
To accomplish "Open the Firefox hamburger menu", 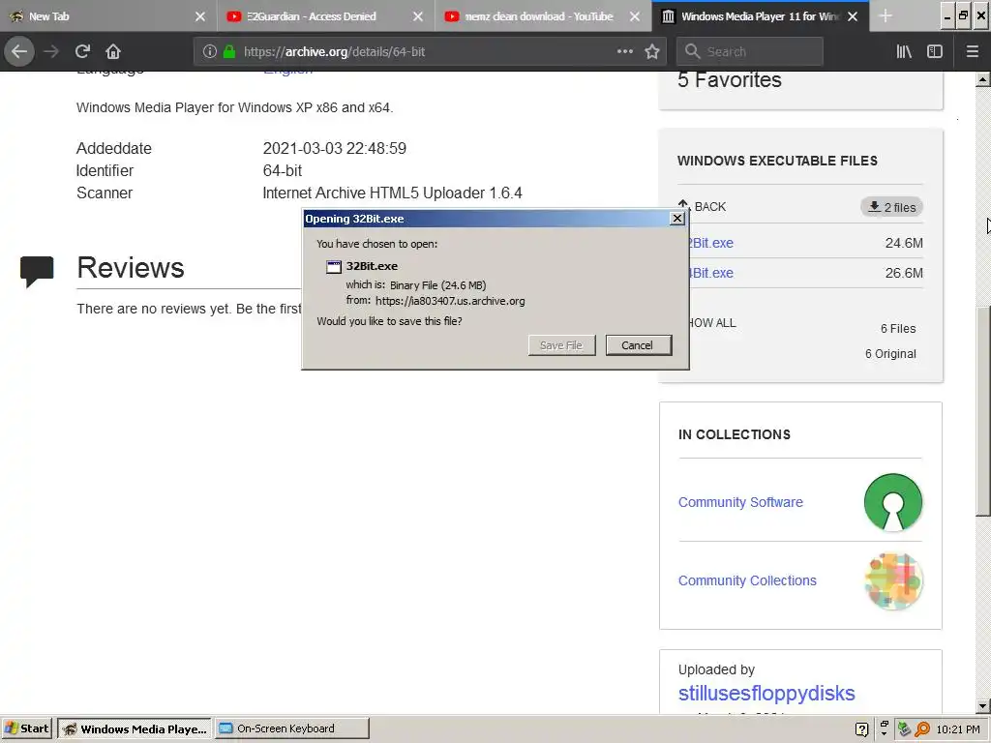I will pyautogui.click(x=972, y=51).
